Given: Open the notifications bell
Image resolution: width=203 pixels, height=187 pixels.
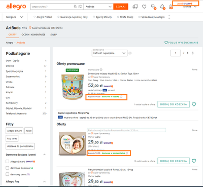Looking at the screenshot, I should click(162, 7).
